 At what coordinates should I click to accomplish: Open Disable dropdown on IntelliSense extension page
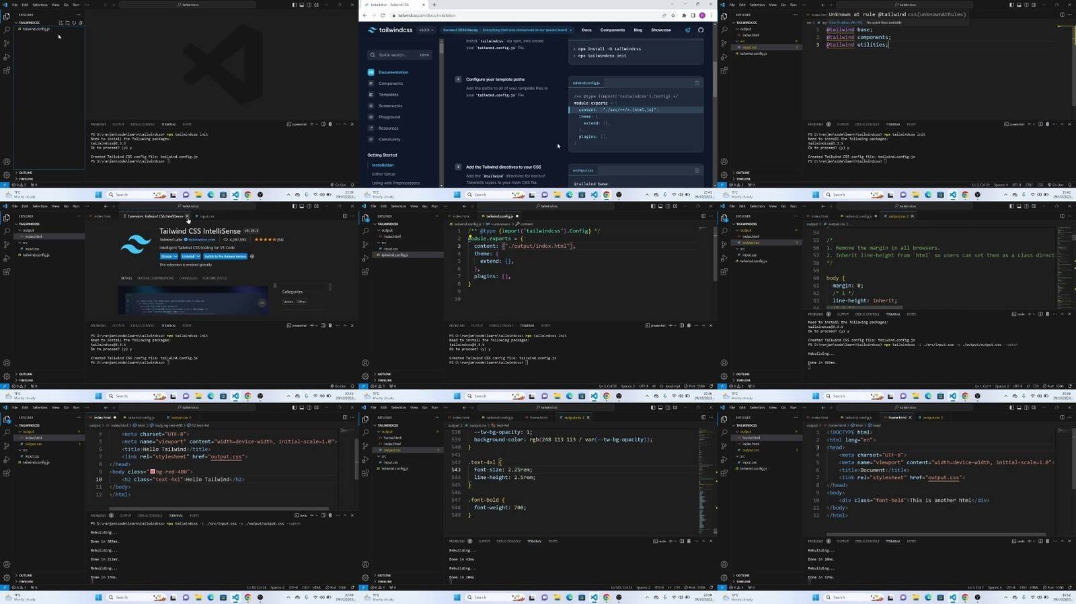click(x=176, y=256)
